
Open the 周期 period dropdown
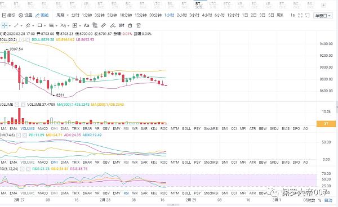(63, 15)
